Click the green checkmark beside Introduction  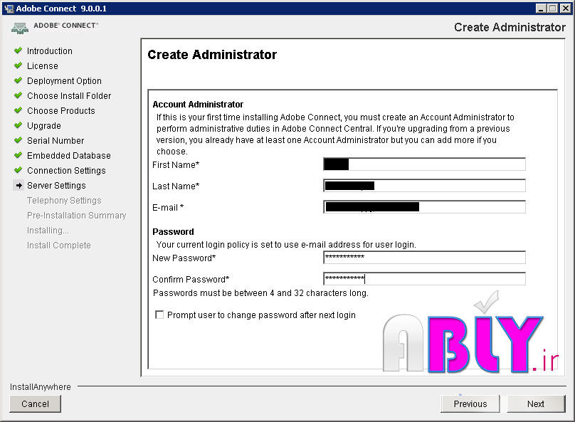coord(18,51)
